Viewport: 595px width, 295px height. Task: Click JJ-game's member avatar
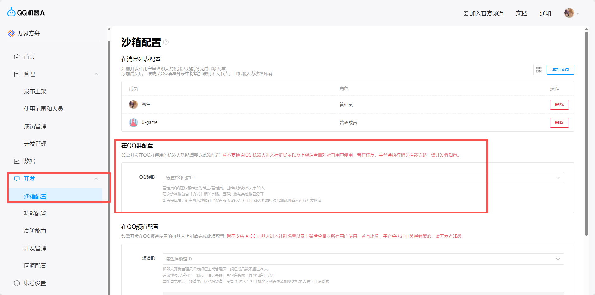pyautogui.click(x=134, y=123)
